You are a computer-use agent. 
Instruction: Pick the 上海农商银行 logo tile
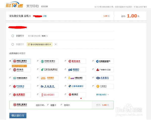pyautogui.click(x=77, y=86)
